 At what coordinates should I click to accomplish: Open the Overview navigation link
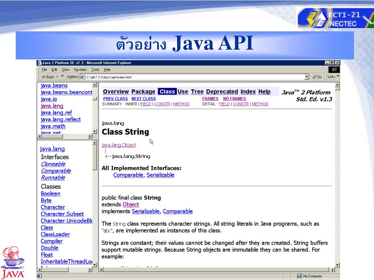[x=116, y=92]
